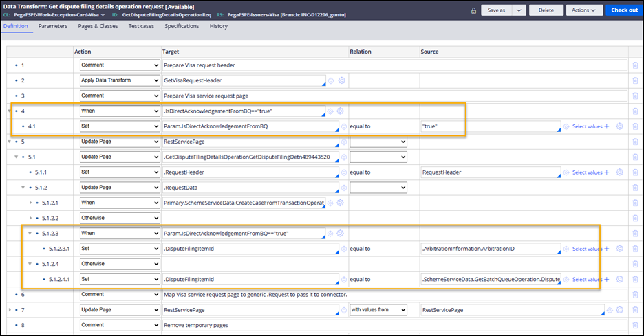
Task: Click trash icon on row 7
Action: (x=635, y=310)
